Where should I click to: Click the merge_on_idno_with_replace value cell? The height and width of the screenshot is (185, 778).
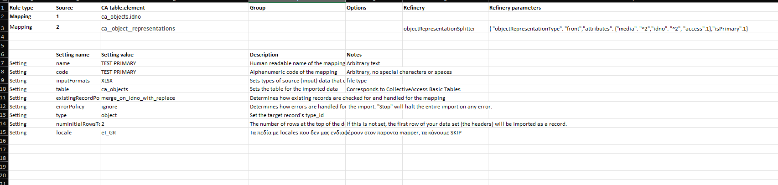click(138, 98)
